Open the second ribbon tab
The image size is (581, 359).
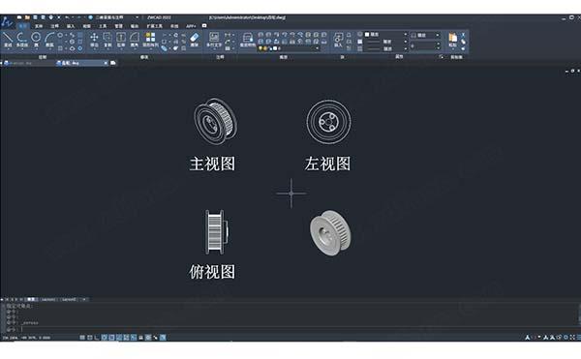point(39,26)
